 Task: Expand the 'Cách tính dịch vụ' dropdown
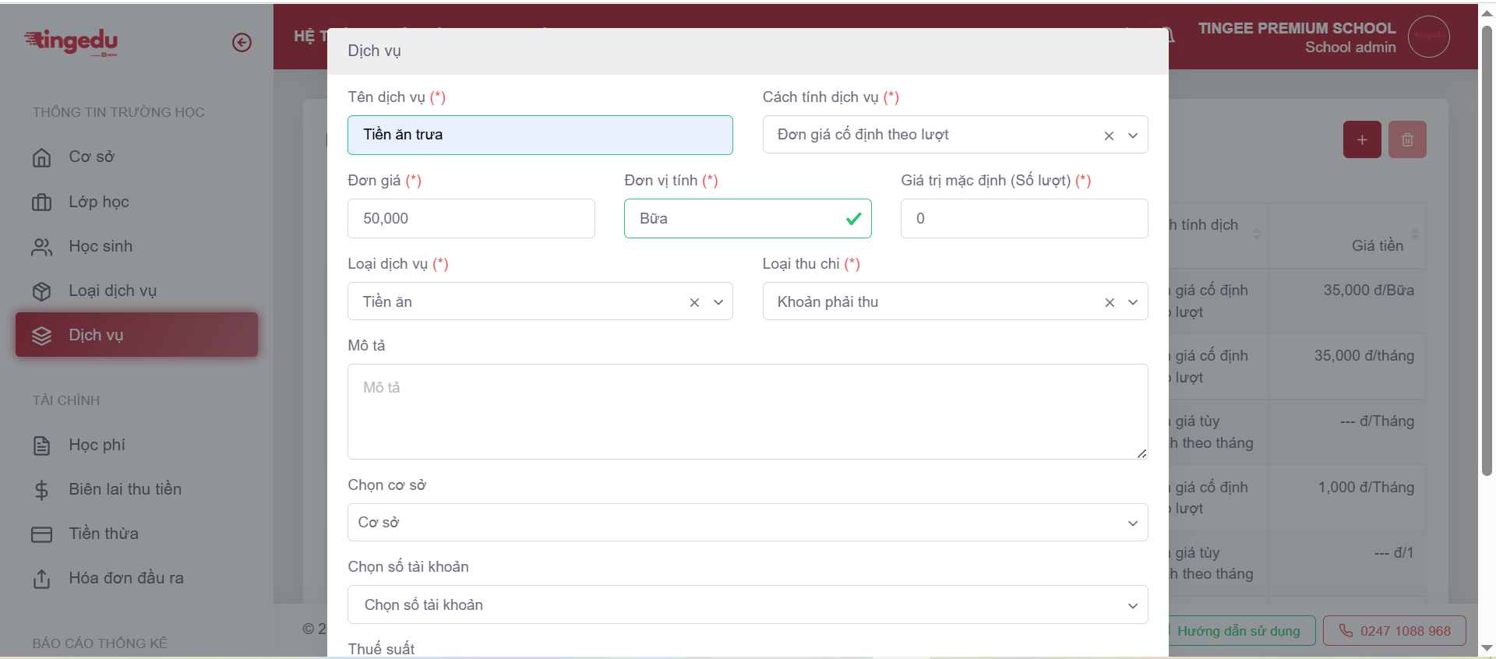tap(1132, 136)
